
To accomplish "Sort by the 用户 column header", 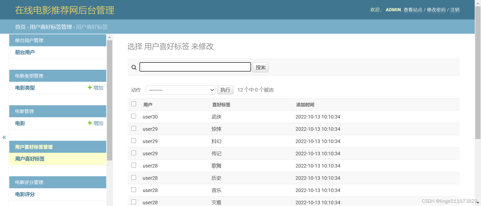I will point(148,105).
